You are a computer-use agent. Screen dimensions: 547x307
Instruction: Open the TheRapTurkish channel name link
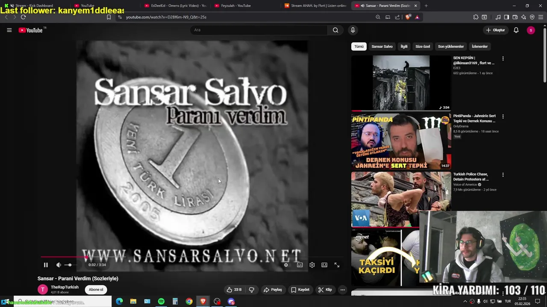pyautogui.click(x=65, y=287)
